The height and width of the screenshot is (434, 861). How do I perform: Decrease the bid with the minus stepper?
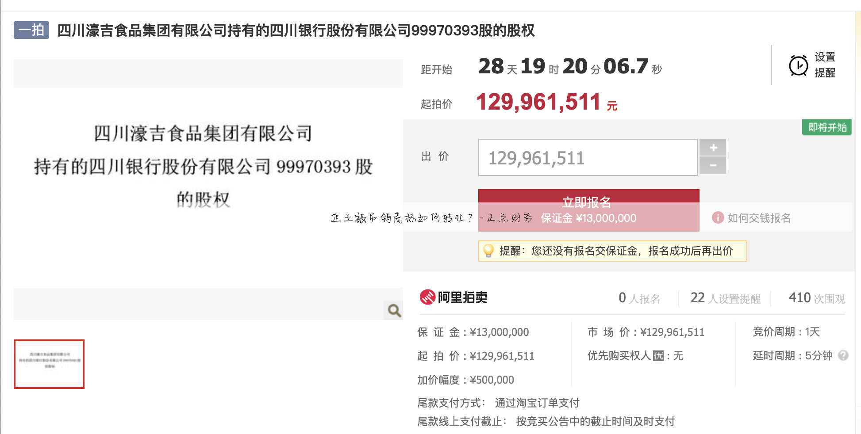[x=713, y=166]
